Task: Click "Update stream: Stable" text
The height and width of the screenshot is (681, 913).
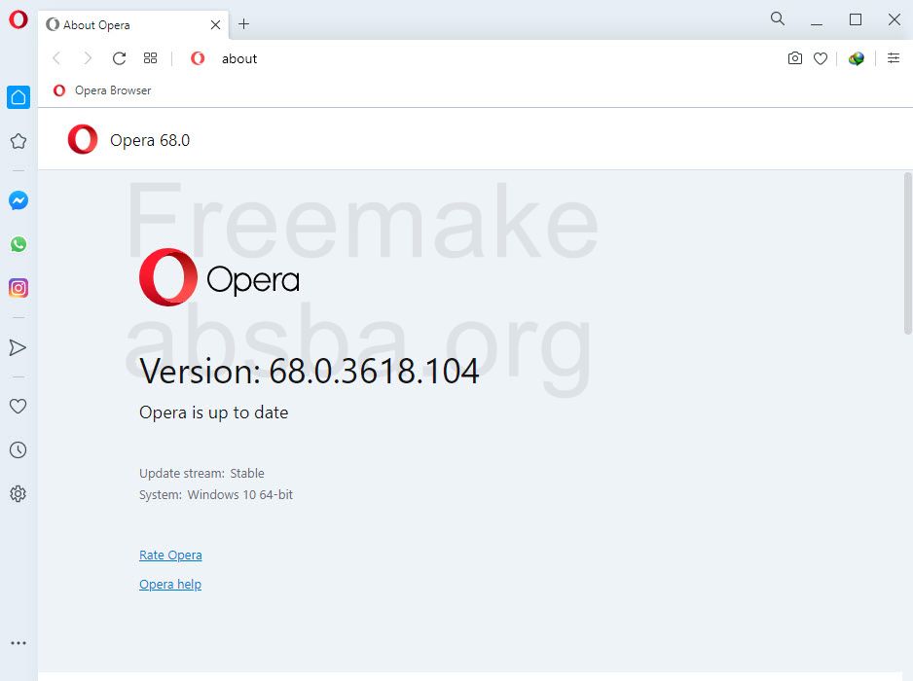Action: [x=201, y=473]
